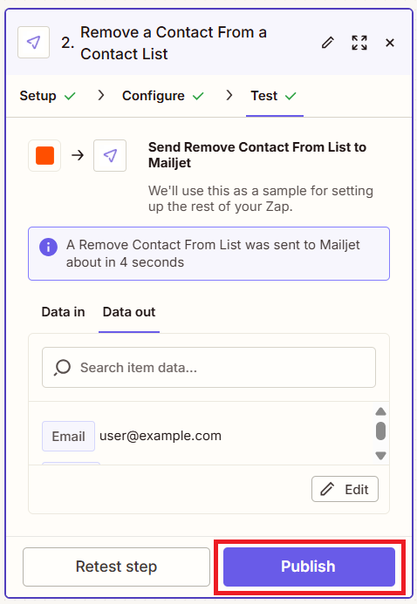Screen dimensions: 417x604
Task: Click the scrollbar thumb in data list
Action: [380, 431]
